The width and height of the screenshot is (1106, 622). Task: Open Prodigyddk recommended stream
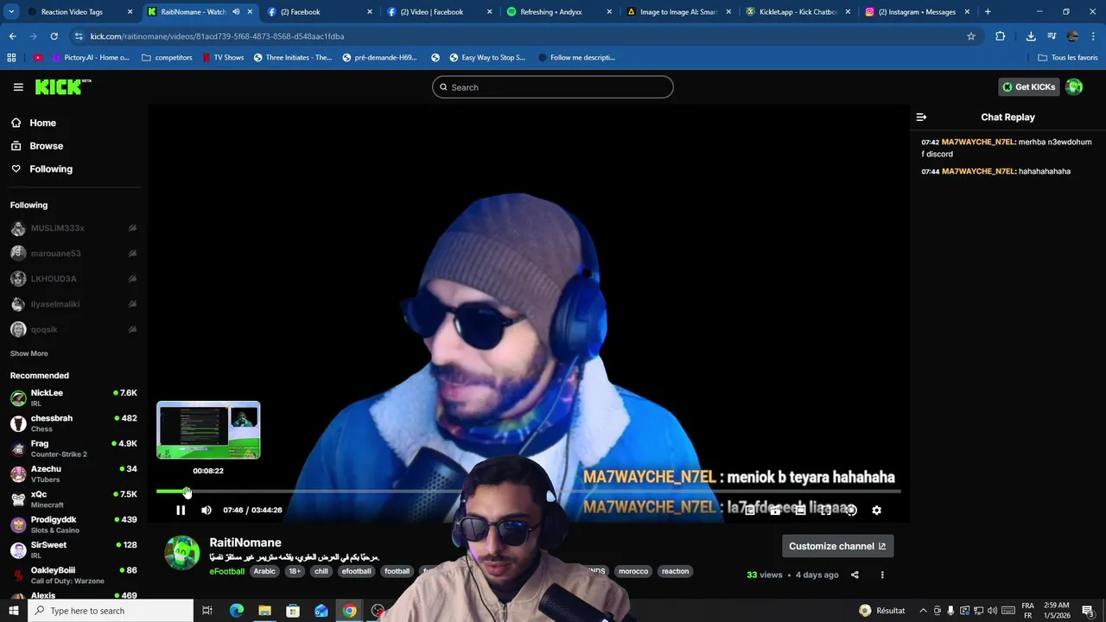pyautogui.click(x=73, y=524)
